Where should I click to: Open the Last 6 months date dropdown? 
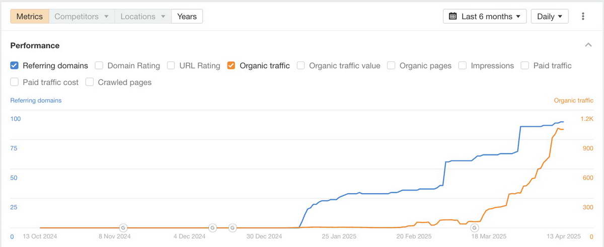(485, 16)
